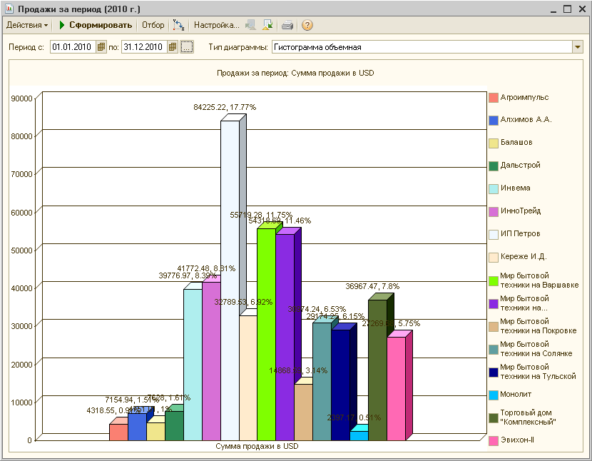Click the salmon Агроимпульс bar
Screen dimensions: 592x461
click(118, 432)
